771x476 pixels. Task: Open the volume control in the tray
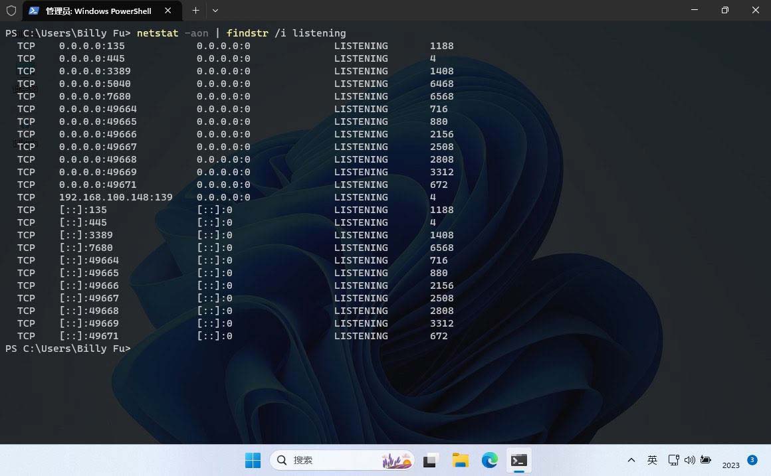[690, 460]
